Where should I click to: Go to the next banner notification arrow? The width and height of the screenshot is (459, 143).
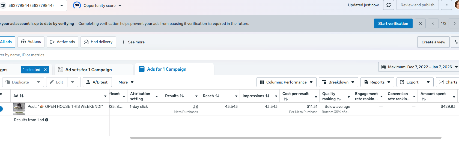(x=454, y=23)
